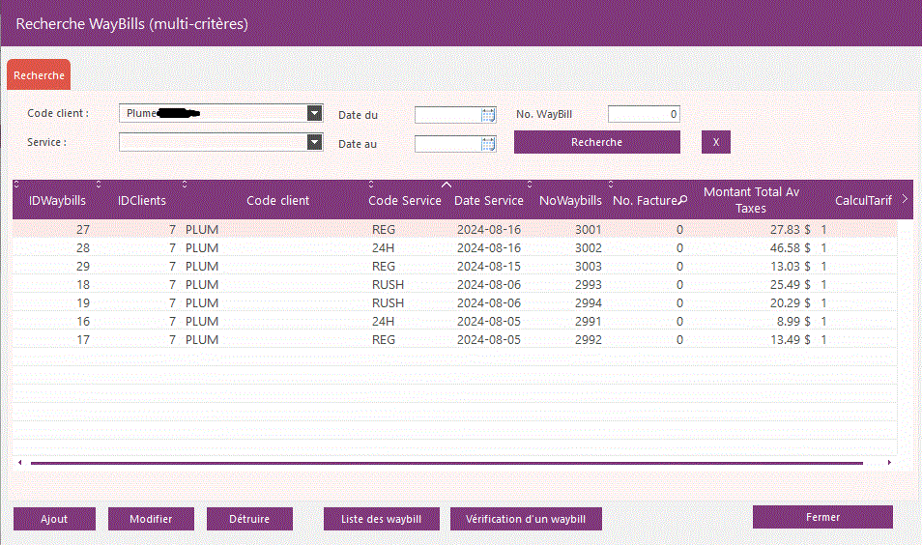
Task: Open Liste des waybill
Action: tap(382, 519)
